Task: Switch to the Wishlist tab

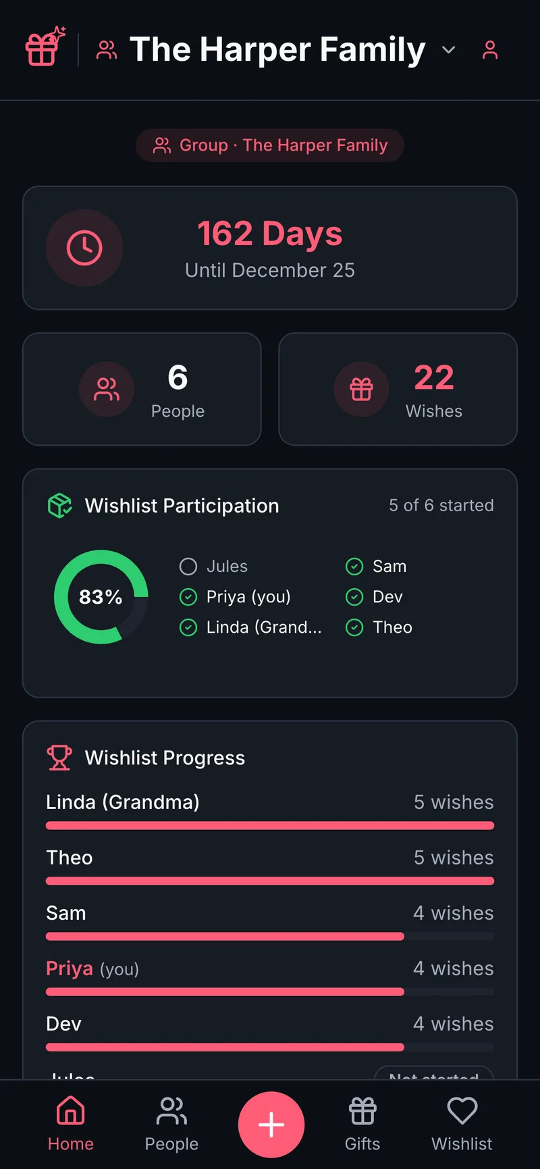Action: point(462,1124)
